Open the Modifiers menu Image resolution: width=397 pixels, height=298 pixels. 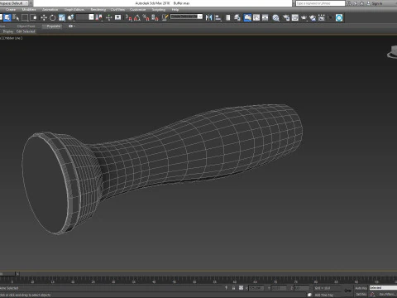click(29, 9)
